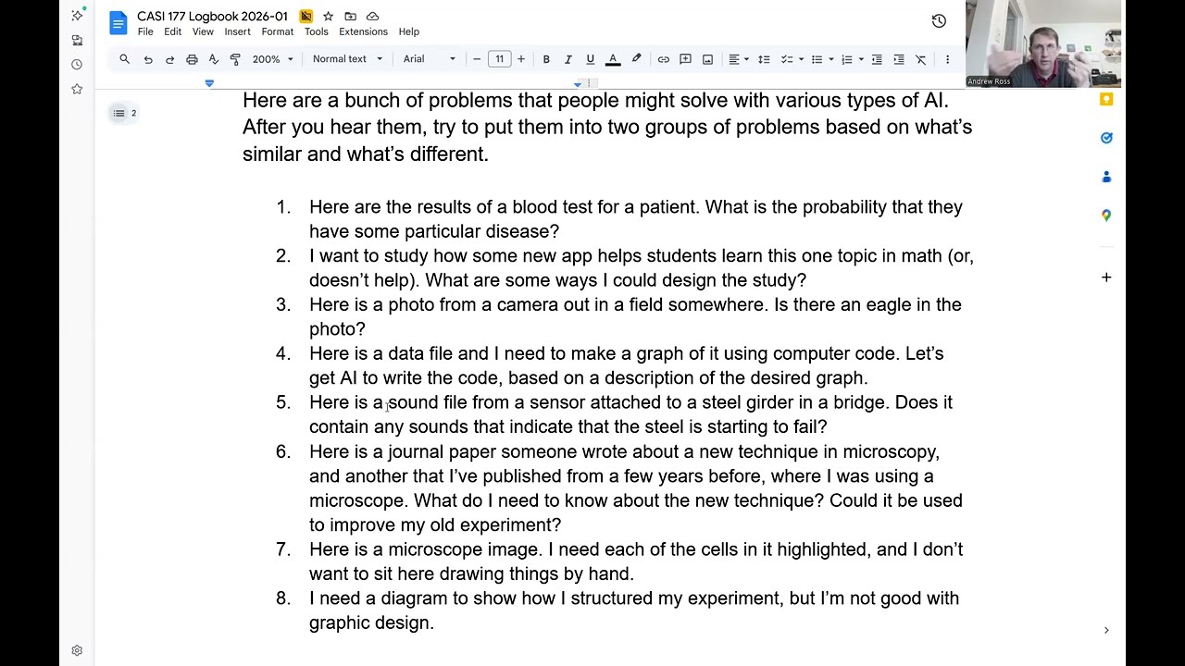The image size is (1185, 666).
Task: Choose a highlight color
Action: [636, 59]
